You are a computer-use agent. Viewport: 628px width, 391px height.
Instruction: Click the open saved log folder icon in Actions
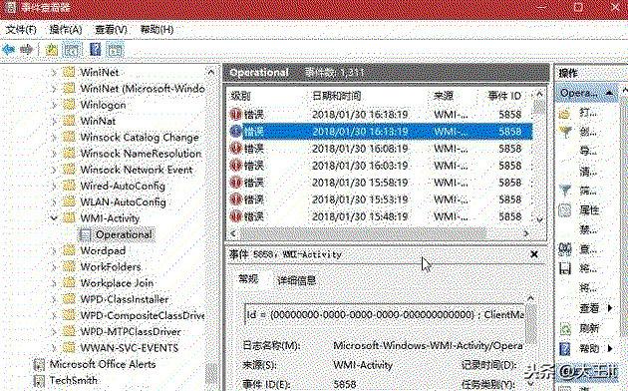(565, 114)
